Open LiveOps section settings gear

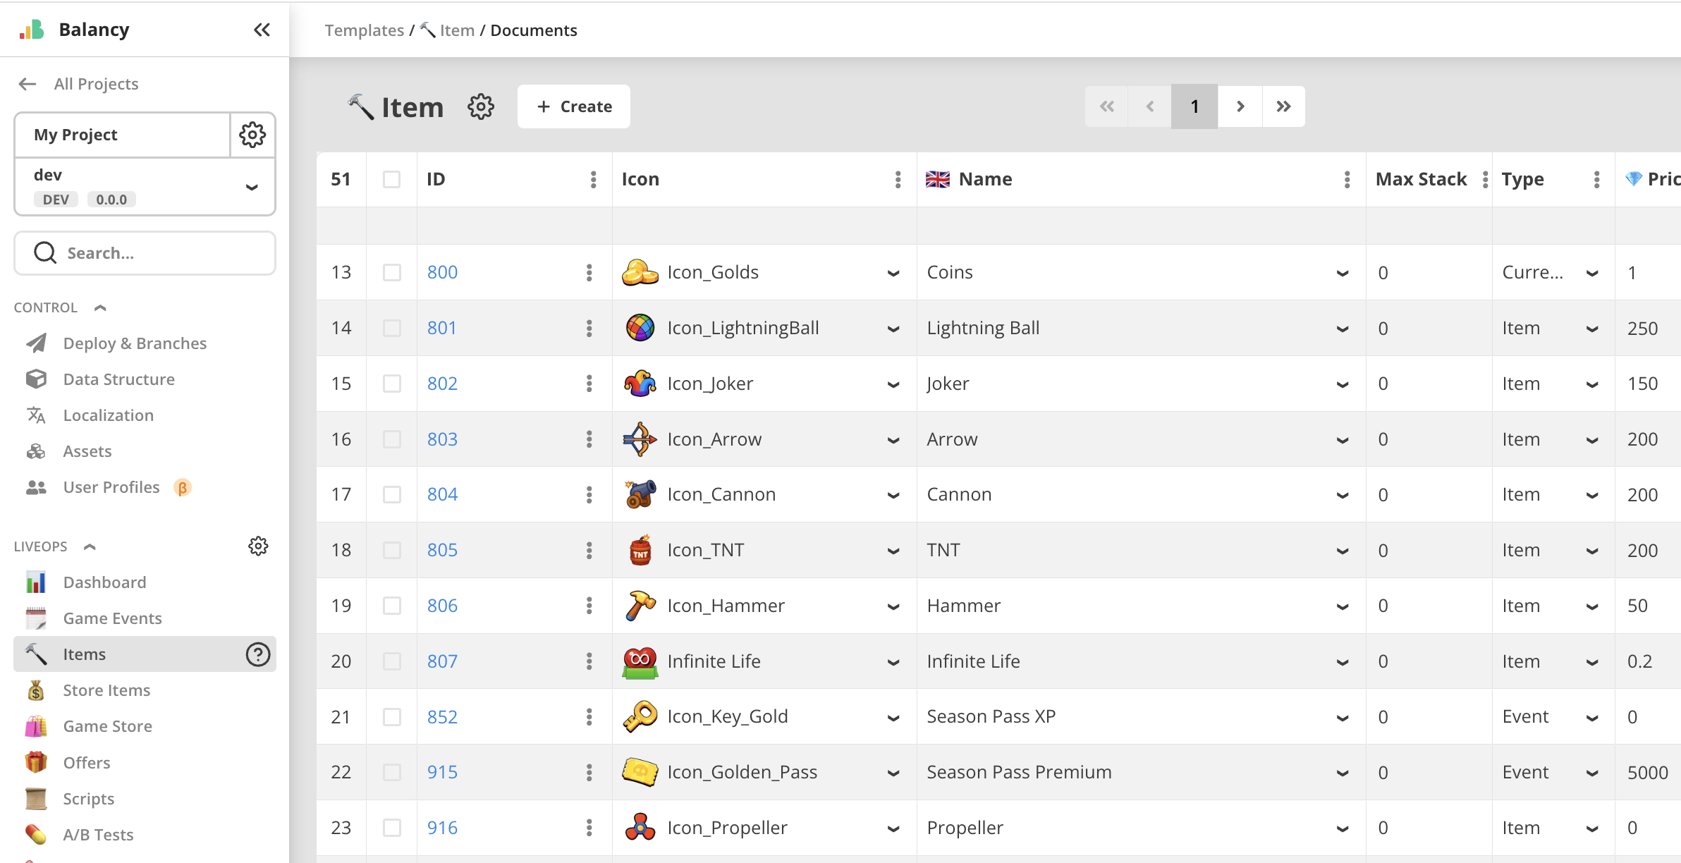tap(258, 546)
